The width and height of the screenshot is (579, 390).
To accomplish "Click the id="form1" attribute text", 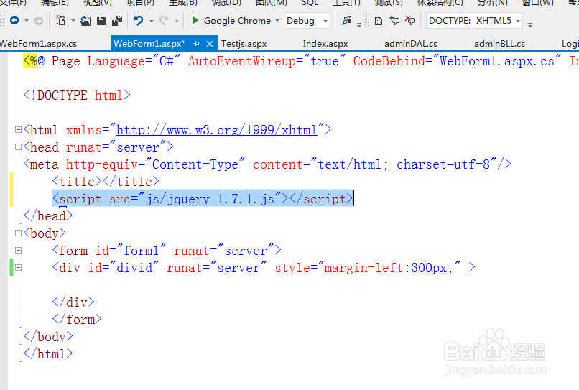I will (x=131, y=251).
